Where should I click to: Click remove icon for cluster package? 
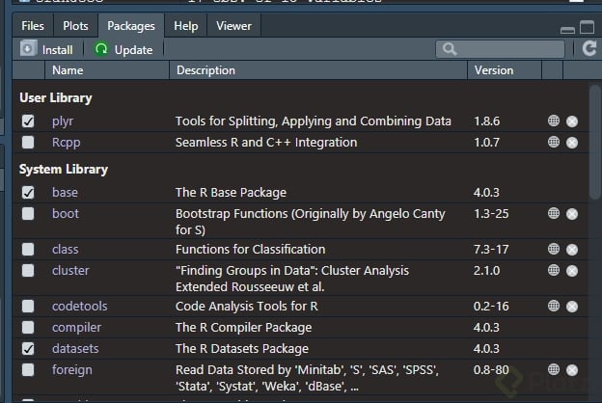pyautogui.click(x=572, y=272)
